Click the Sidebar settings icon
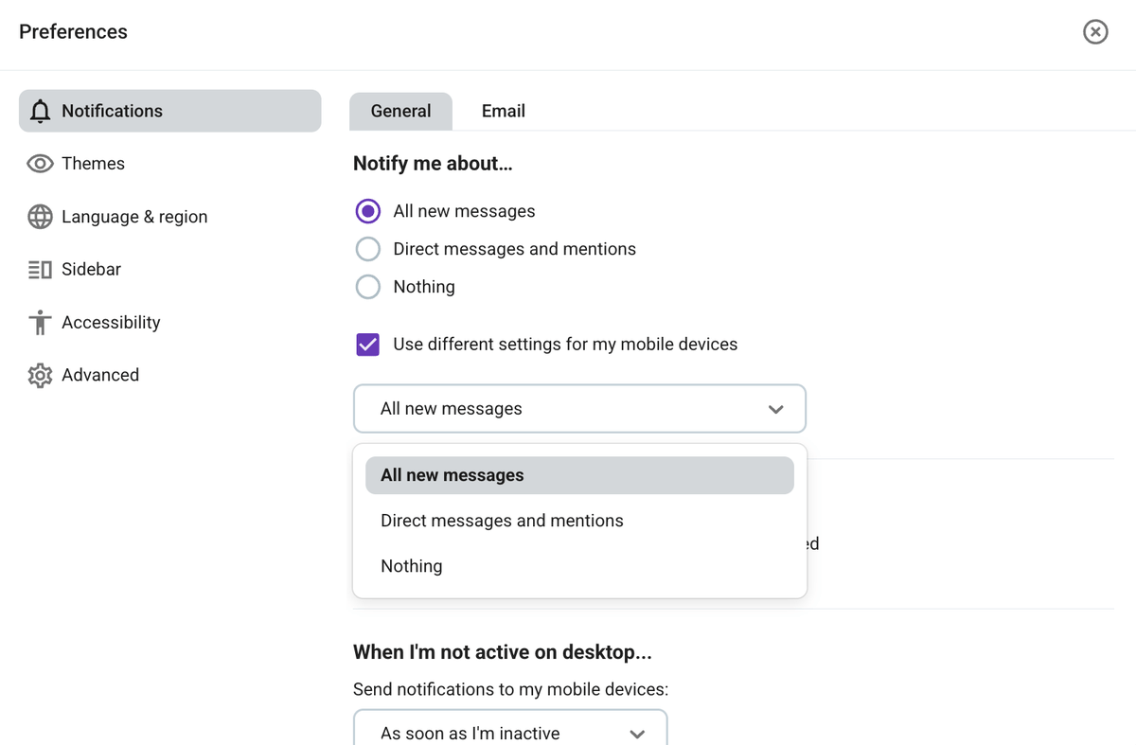Viewport: 1136px width, 745px height. 40,269
